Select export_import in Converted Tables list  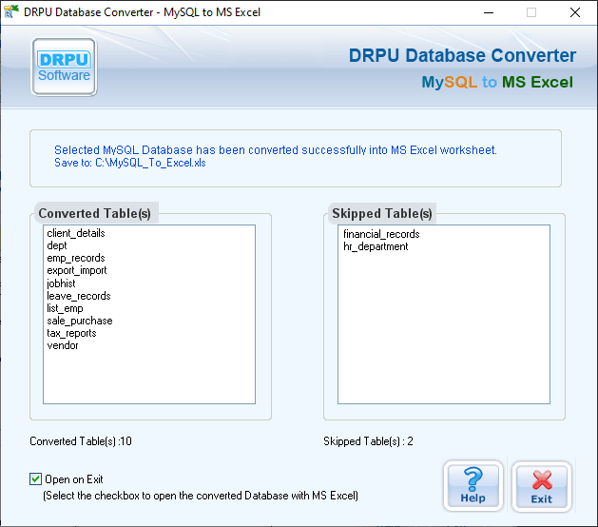(77, 270)
